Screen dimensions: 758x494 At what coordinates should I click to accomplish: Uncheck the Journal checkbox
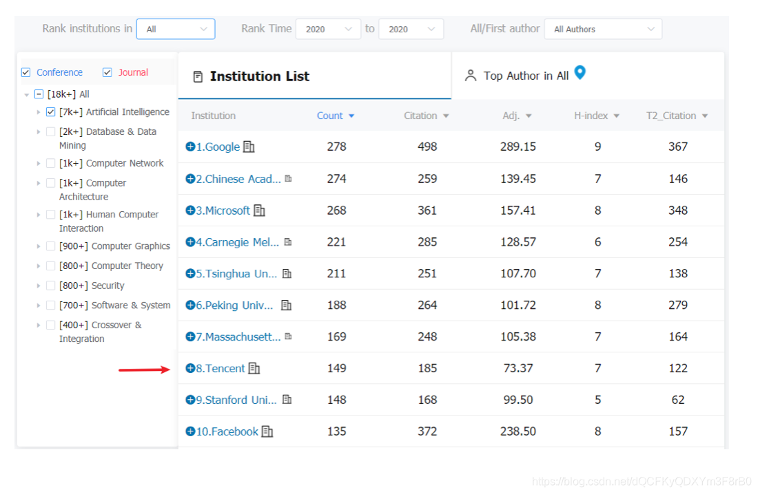[107, 72]
